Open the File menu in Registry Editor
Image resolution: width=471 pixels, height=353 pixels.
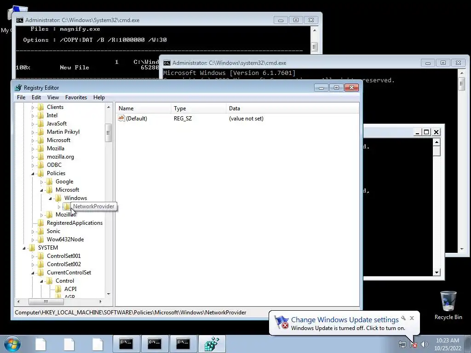click(x=21, y=97)
